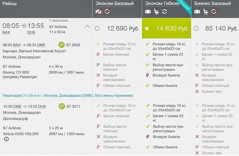
Task: Select the 14 830 Руб. Эконом Гибкий fare
Action: (x=147, y=28)
